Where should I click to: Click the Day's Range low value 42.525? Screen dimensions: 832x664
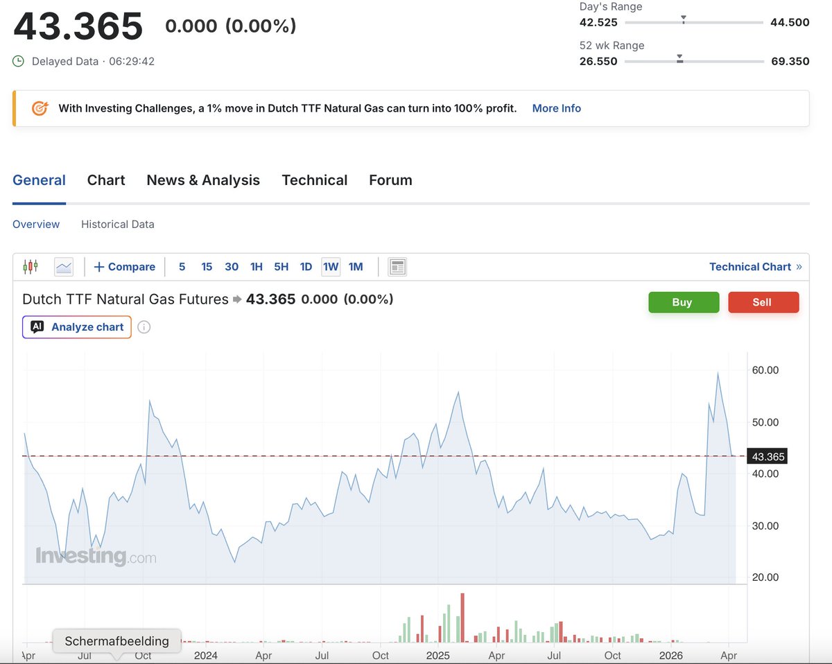click(598, 22)
